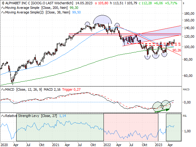Click the wave icon before Relative Strength Levy

point(3,116)
